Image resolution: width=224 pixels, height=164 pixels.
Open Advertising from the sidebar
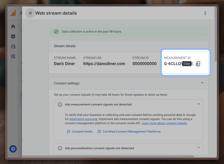(x=13, y=57)
